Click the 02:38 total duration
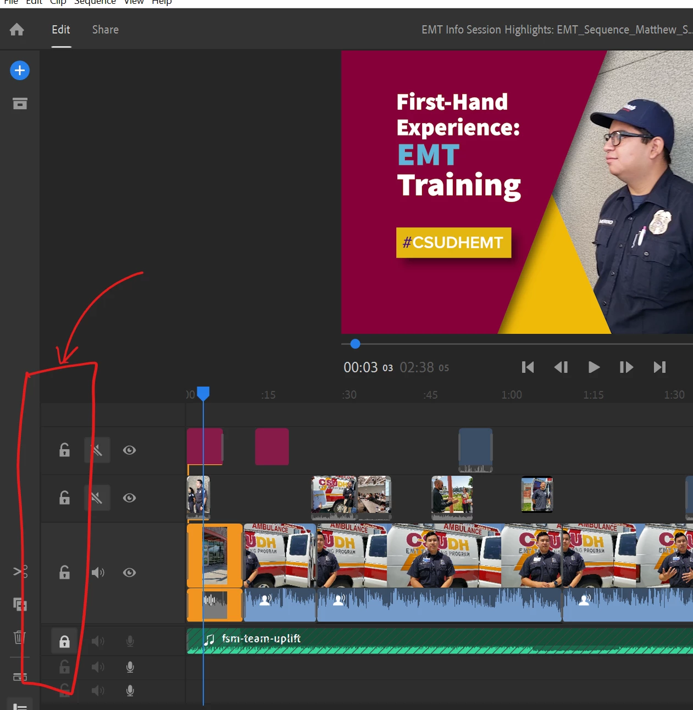The height and width of the screenshot is (710, 693). 417,367
